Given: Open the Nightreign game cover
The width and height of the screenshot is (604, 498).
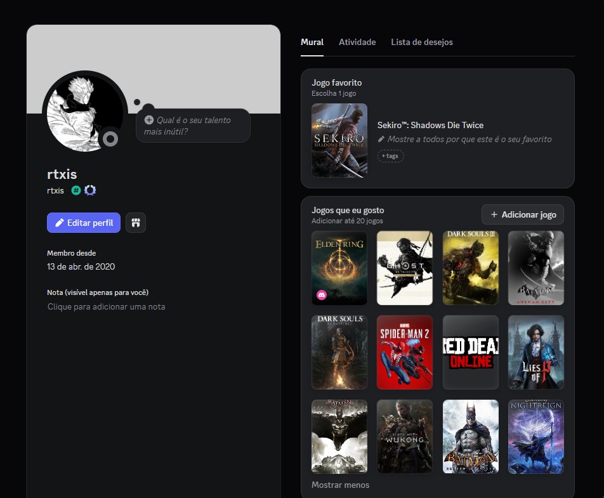Looking at the screenshot, I should pyautogui.click(x=536, y=436).
